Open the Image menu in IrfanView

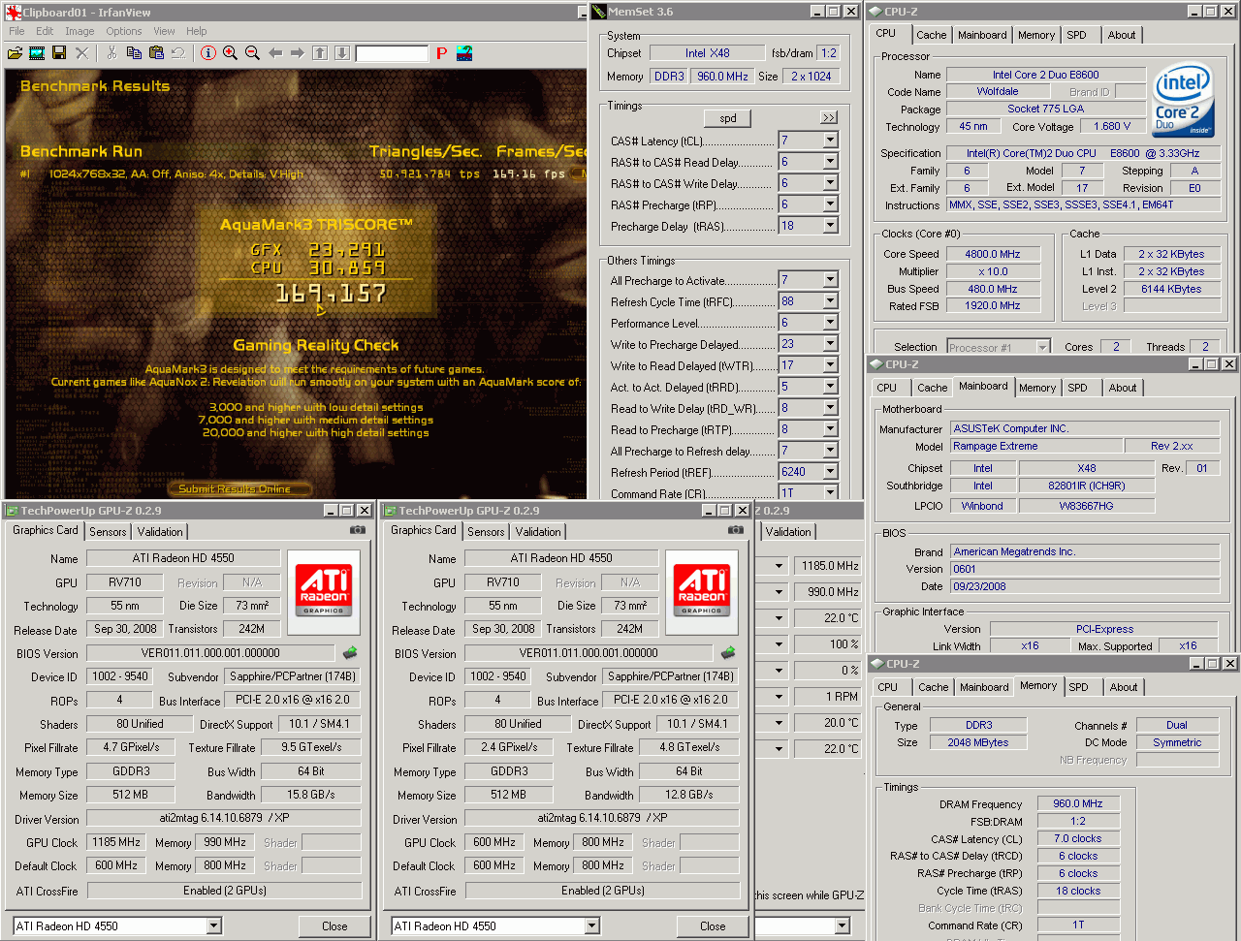click(x=80, y=31)
